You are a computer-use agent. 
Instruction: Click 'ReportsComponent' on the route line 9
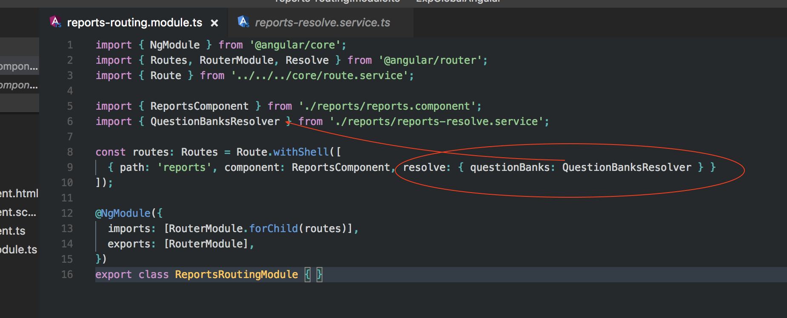(x=341, y=168)
